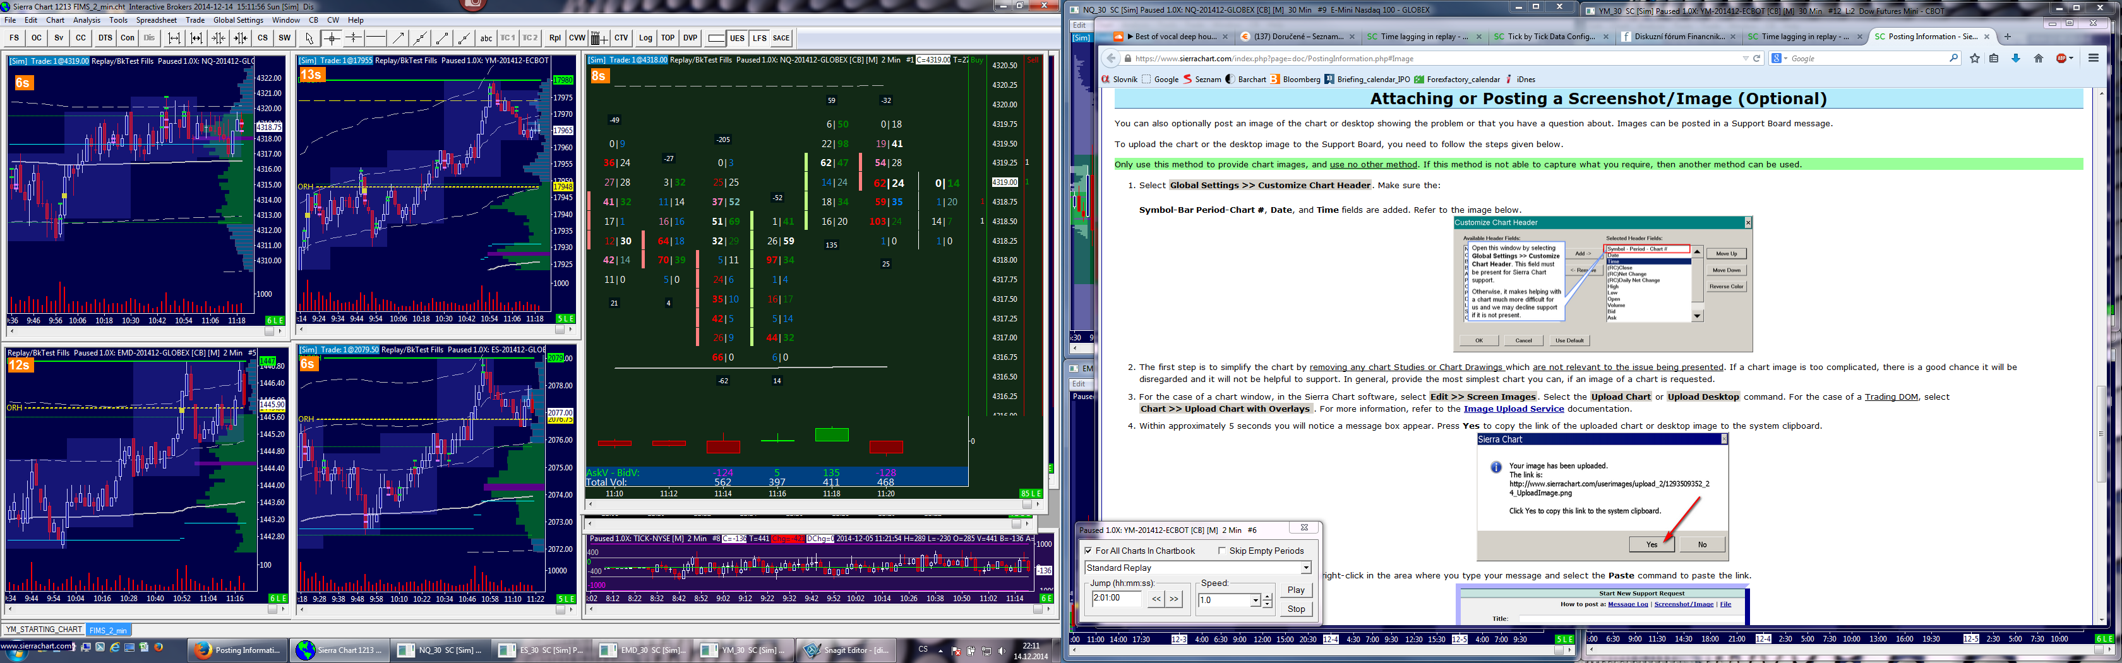Image resolution: width=2122 pixels, height=663 pixels.
Task: Click the FS toolbar button in Sierra Chart
Action: (14, 38)
